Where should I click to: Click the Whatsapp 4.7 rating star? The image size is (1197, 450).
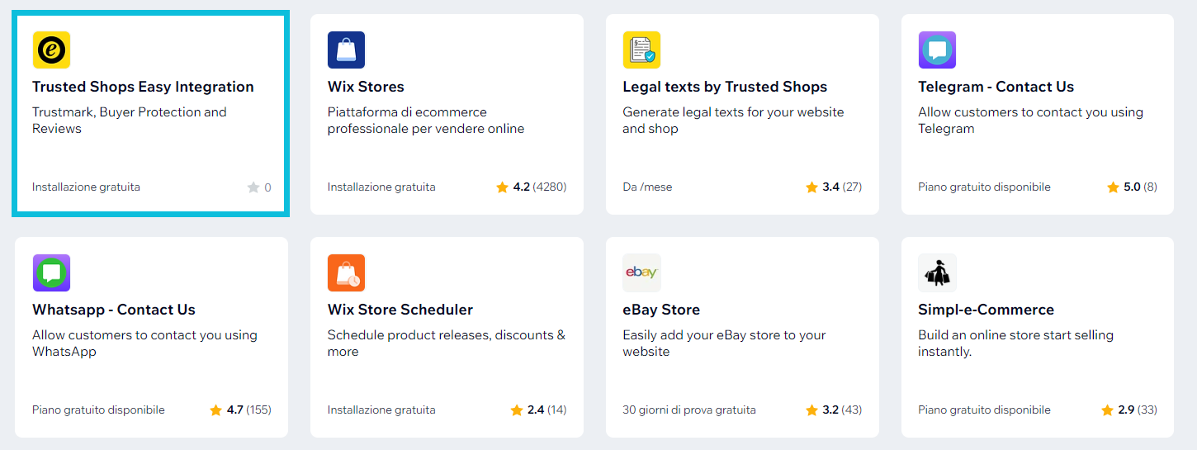pos(216,410)
